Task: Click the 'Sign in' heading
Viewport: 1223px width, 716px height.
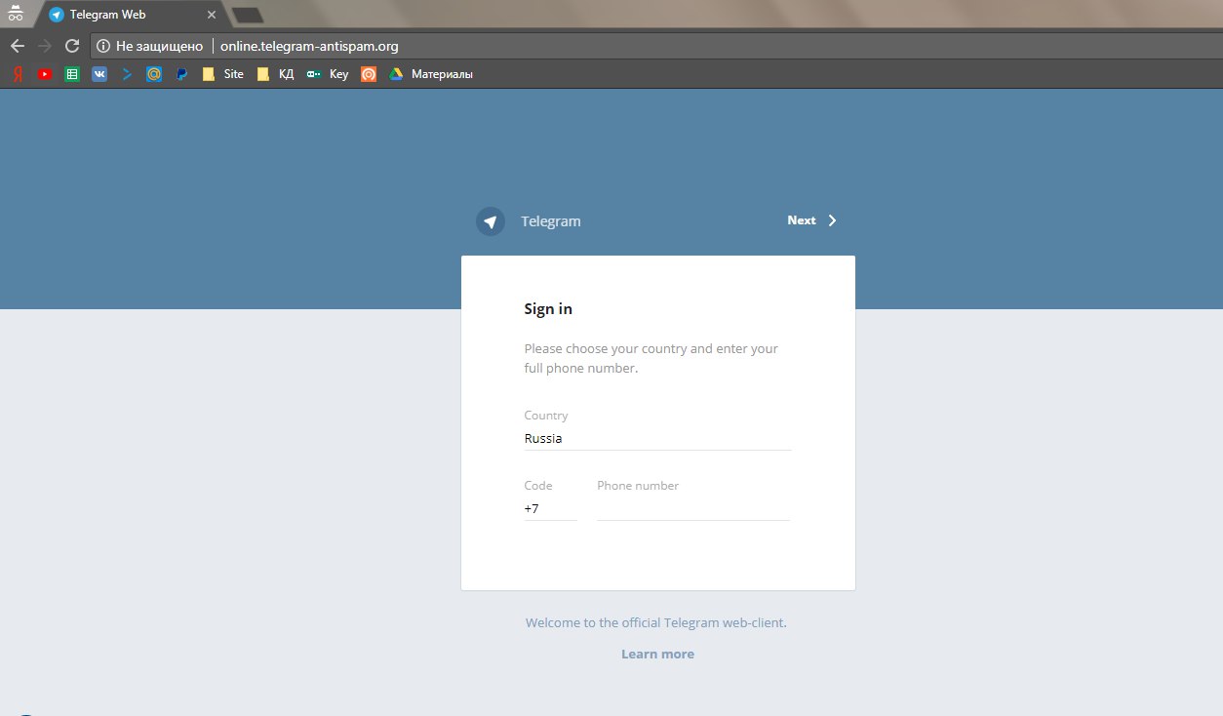Action: pyautogui.click(x=548, y=309)
